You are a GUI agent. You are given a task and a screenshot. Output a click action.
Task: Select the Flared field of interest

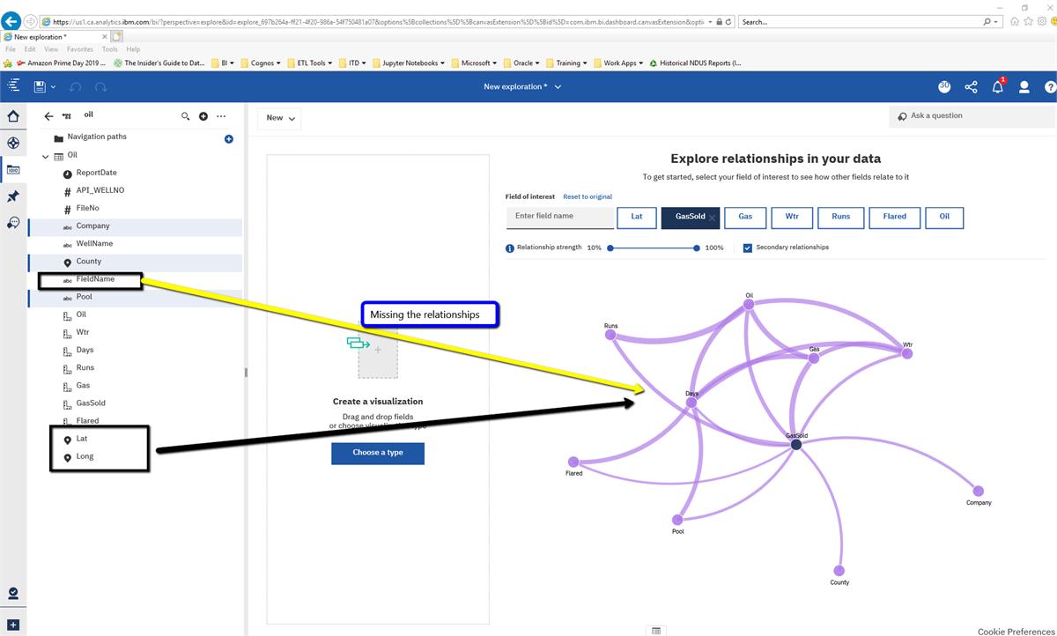[894, 217]
